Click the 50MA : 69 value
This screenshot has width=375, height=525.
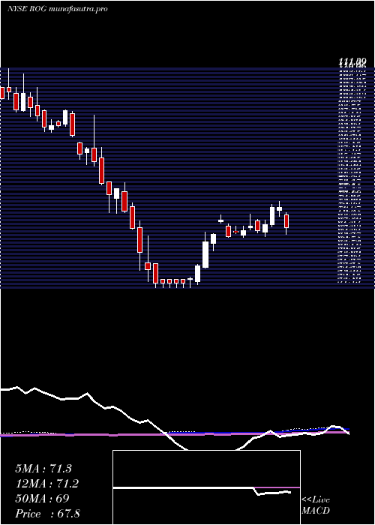point(42,499)
